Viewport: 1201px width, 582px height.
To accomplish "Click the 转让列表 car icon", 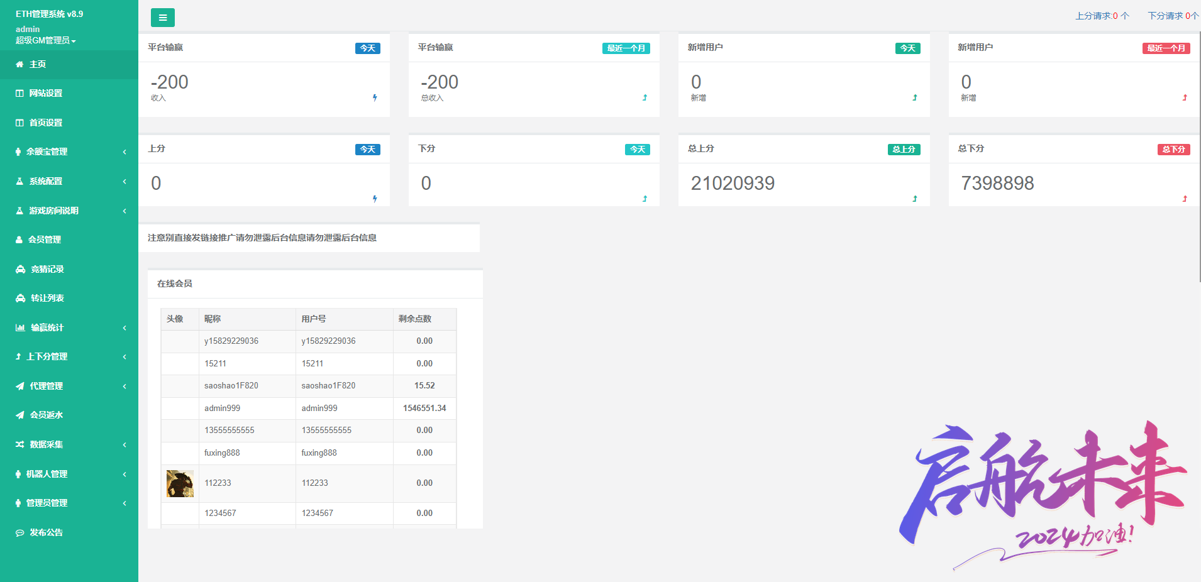I will [20, 298].
